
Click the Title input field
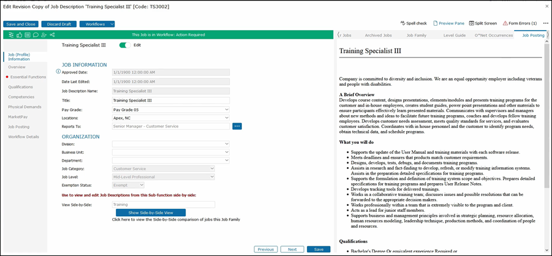click(170, 100)
